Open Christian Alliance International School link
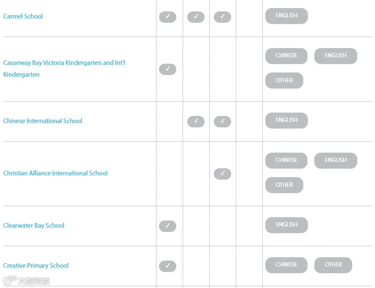This screenshot has height=288, width=375. tap(56, 173)
